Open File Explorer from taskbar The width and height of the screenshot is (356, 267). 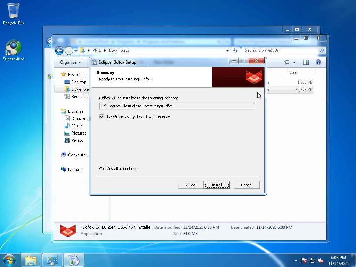(31, 260)
